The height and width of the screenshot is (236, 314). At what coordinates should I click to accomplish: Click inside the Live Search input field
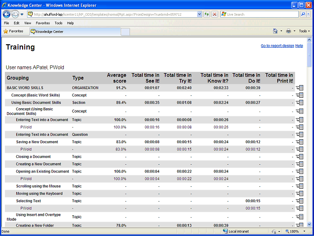(x=262, y=14)
